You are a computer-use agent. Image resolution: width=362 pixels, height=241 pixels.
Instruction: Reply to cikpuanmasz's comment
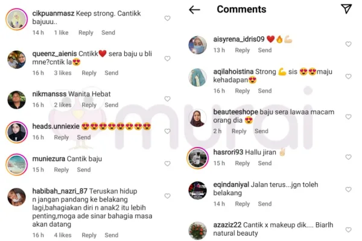86,33
